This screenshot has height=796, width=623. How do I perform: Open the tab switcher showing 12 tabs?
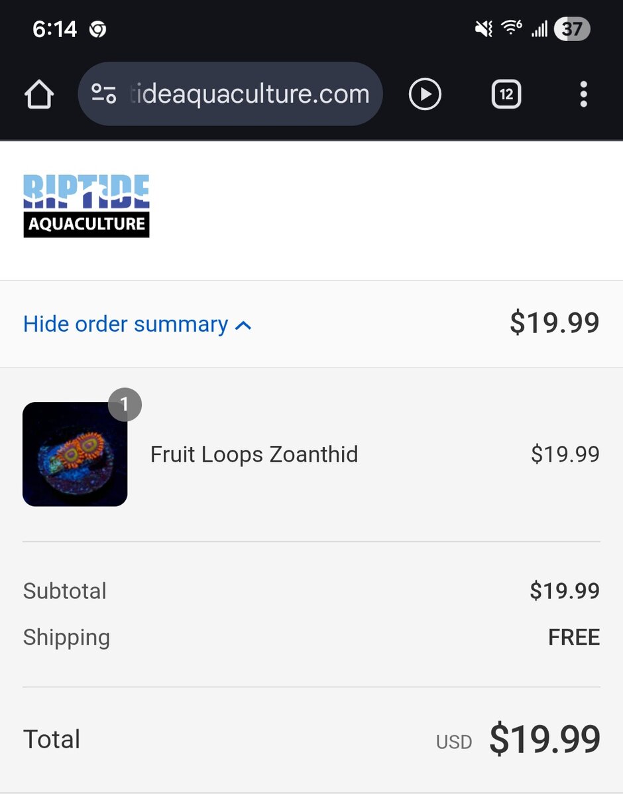pyautogui.click(x=506, y=94)
